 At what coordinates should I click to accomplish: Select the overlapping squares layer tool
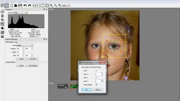pos(2,20)
